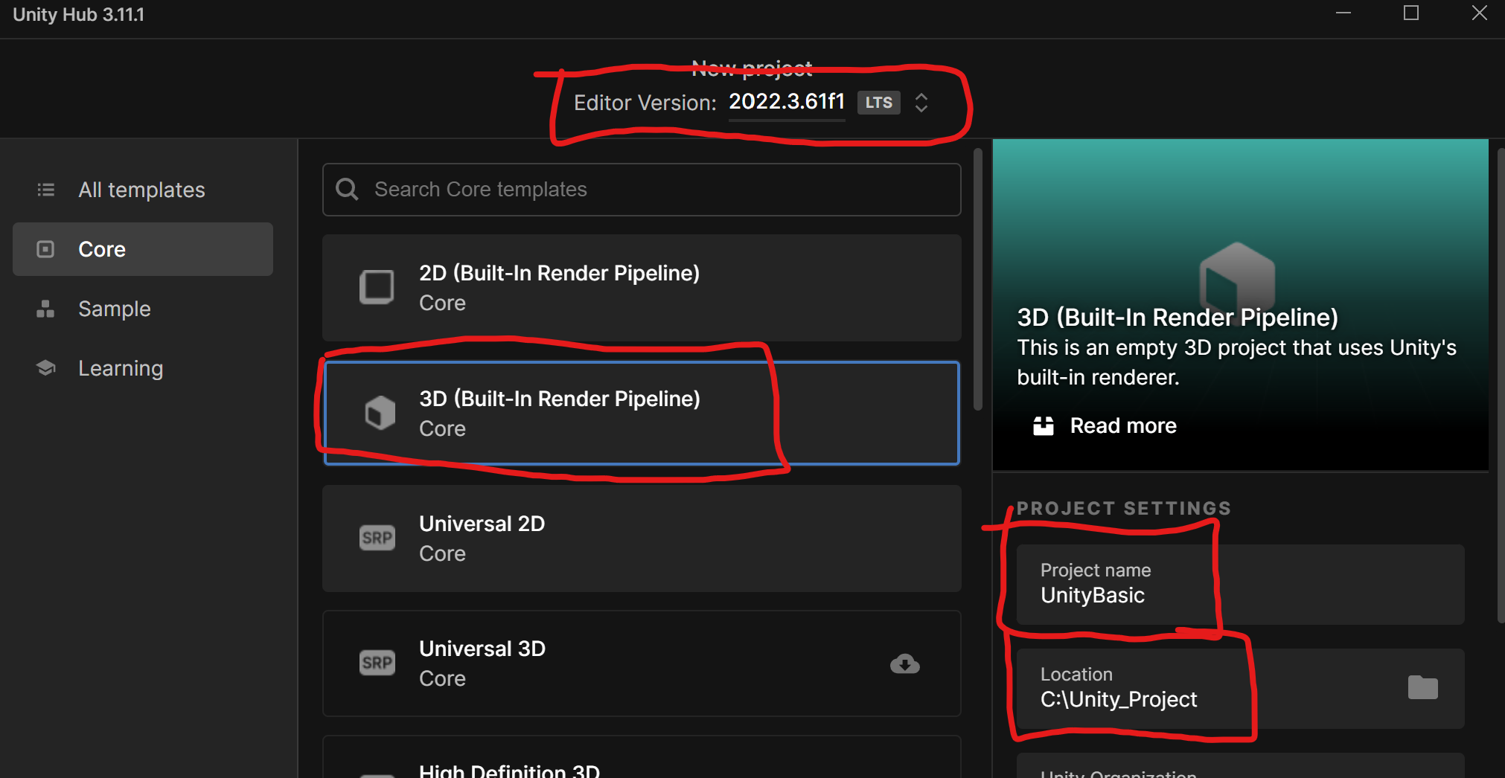Click the Universal 3D SRP icon
Image resolution: width=1505 pixels, height=778 pixels.
pyautogui.click(x=377, y=663)
